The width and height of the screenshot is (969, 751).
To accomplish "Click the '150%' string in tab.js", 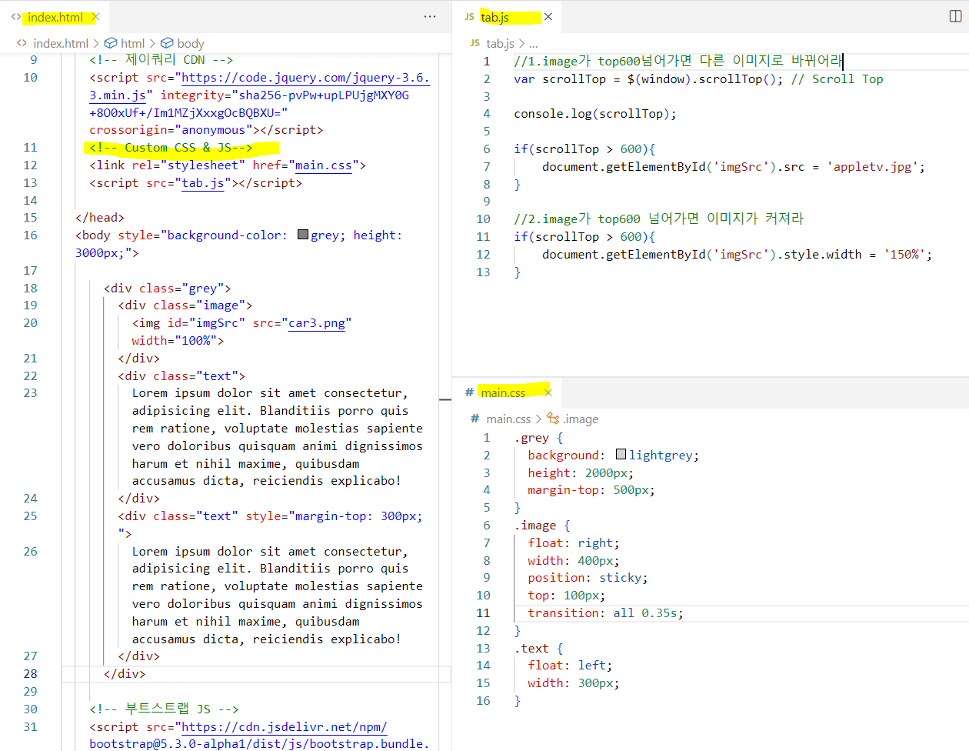I will coord(904,254).
